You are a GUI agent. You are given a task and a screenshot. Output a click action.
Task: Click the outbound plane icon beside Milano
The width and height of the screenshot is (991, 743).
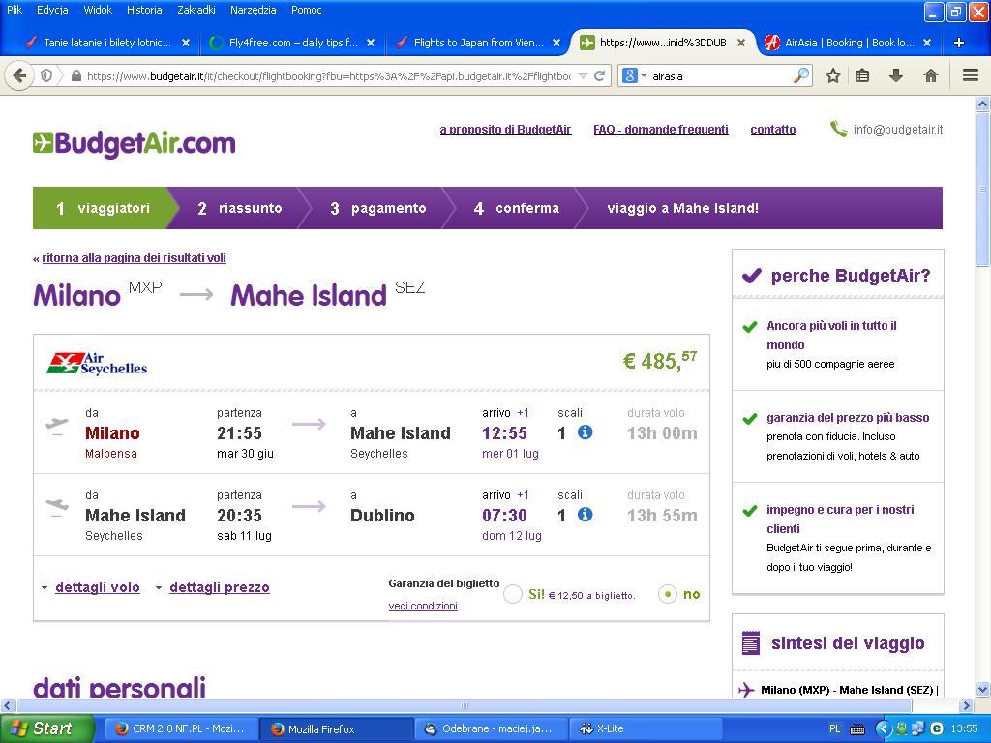(x=57, y=425)
